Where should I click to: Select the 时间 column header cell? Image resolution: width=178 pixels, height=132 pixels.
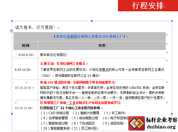click(x=26, y=45)
